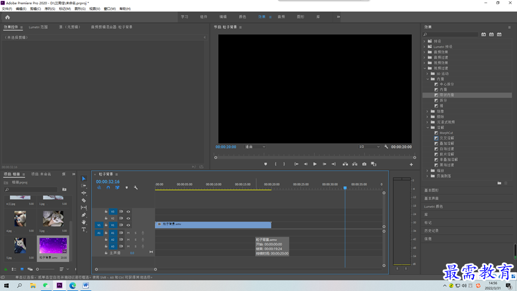Click nest sequence insert icon in timeline
This screenshot has width=517, height=291.
point(99,188)
